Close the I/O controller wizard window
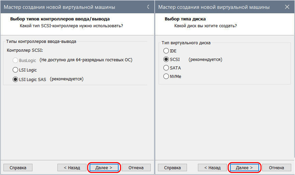Viewport: 295px width, 175px height. click(x=148, y=7)
